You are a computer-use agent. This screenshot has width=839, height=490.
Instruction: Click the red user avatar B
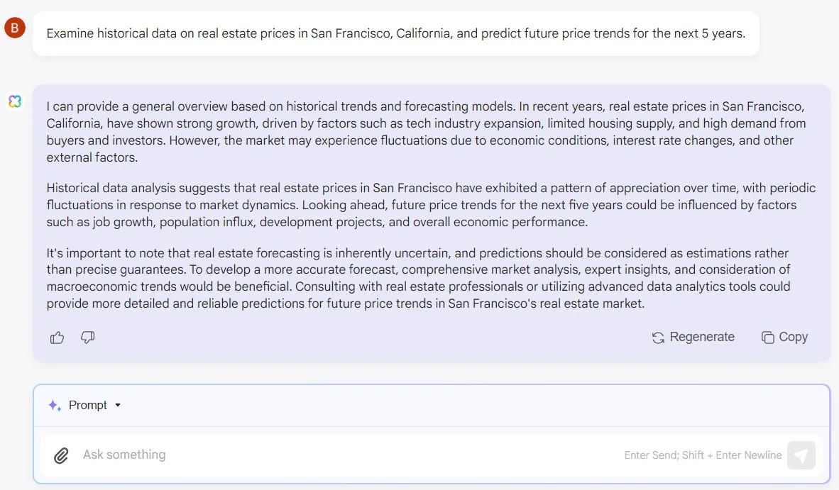tap(14, 28)
